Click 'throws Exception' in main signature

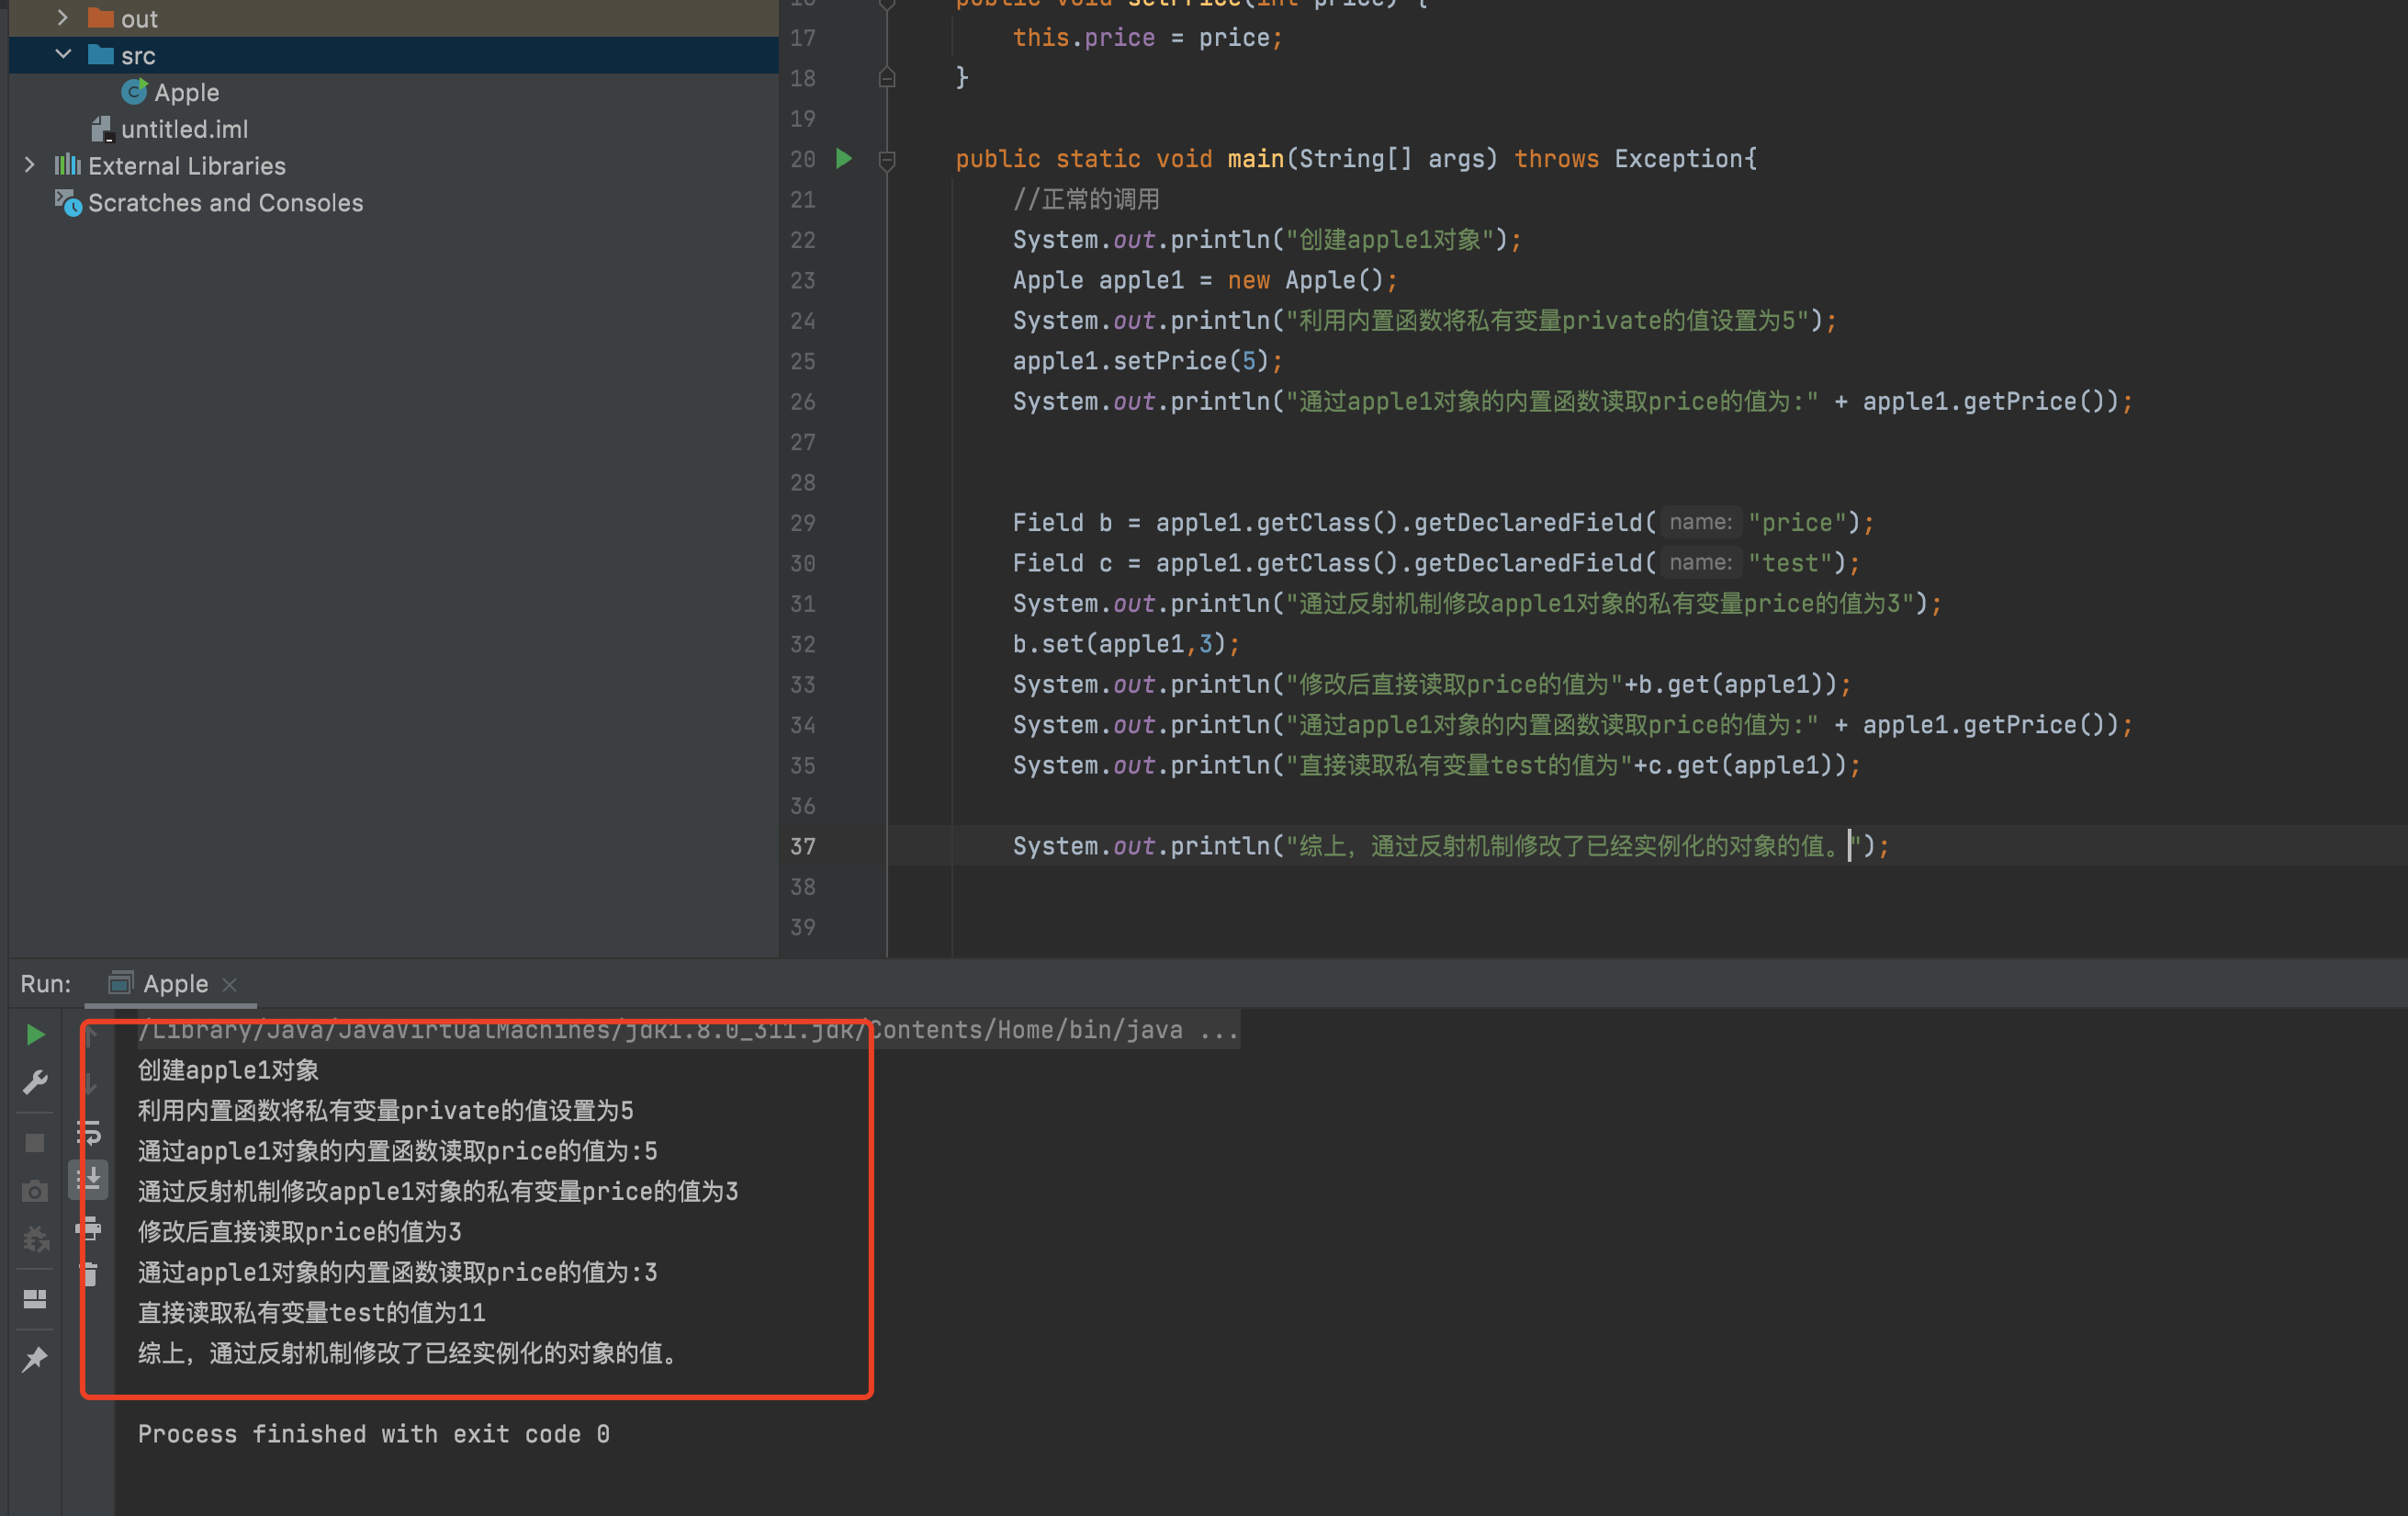(1629, 159)
